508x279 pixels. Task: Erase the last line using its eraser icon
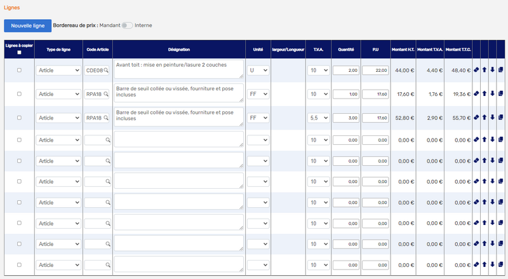476,264
